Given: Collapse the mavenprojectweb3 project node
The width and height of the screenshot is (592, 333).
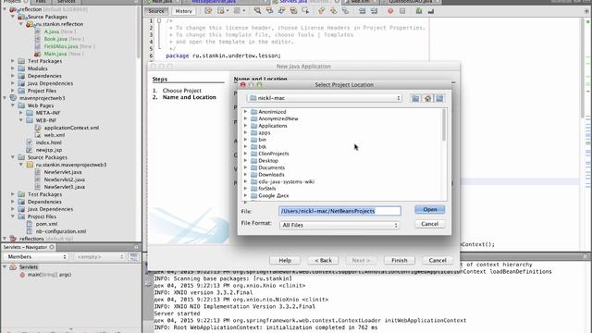Looking at the screenshot, I should [x=5, y=98].
